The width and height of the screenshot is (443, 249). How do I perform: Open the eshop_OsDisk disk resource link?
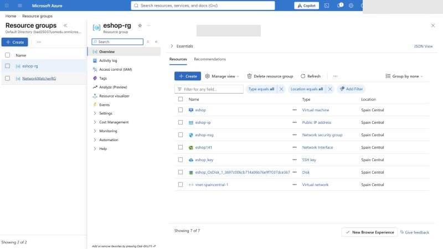coord(243,172)
